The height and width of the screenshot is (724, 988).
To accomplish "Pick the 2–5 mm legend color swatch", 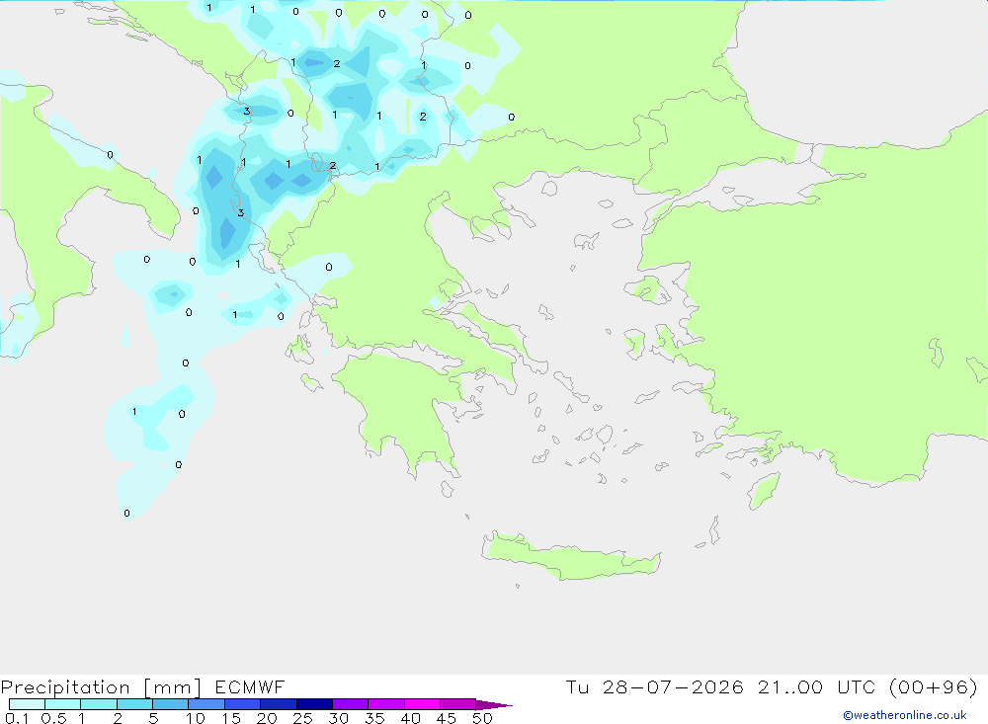I will (134, 704).
